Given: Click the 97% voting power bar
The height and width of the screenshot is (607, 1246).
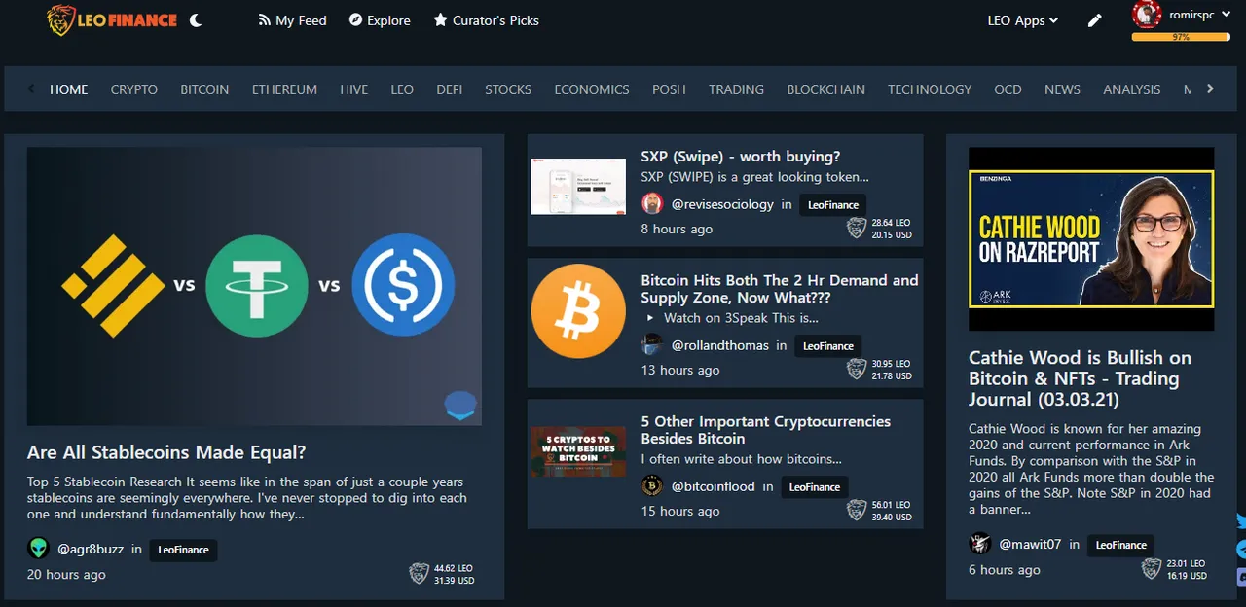Looking at the screenshot, I should 1181,37.
